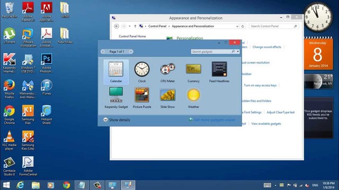The width and height of the screenshot is (339, 190).
Task: Click Appearance and Personalization breadcrumb
Action: coord(193,26)
